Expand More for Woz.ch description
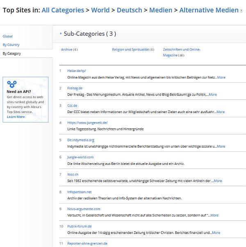 click(x=218, y=181)
